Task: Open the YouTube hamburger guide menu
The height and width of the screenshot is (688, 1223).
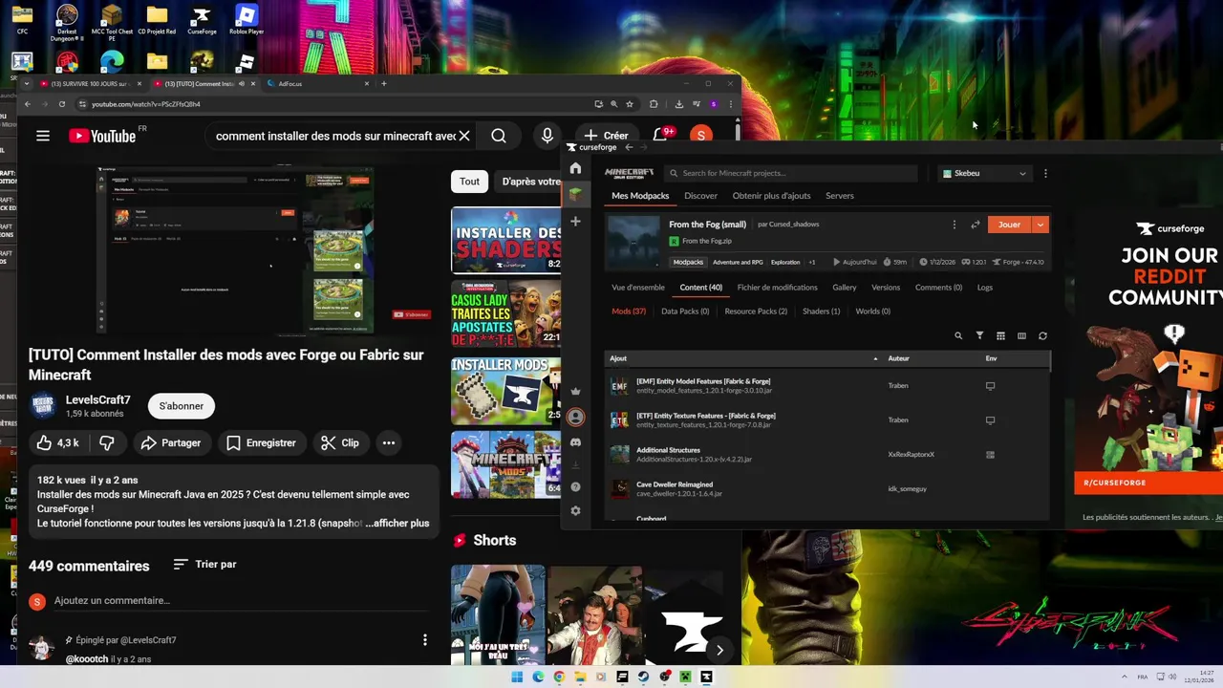Action: (x=43, y=136)
